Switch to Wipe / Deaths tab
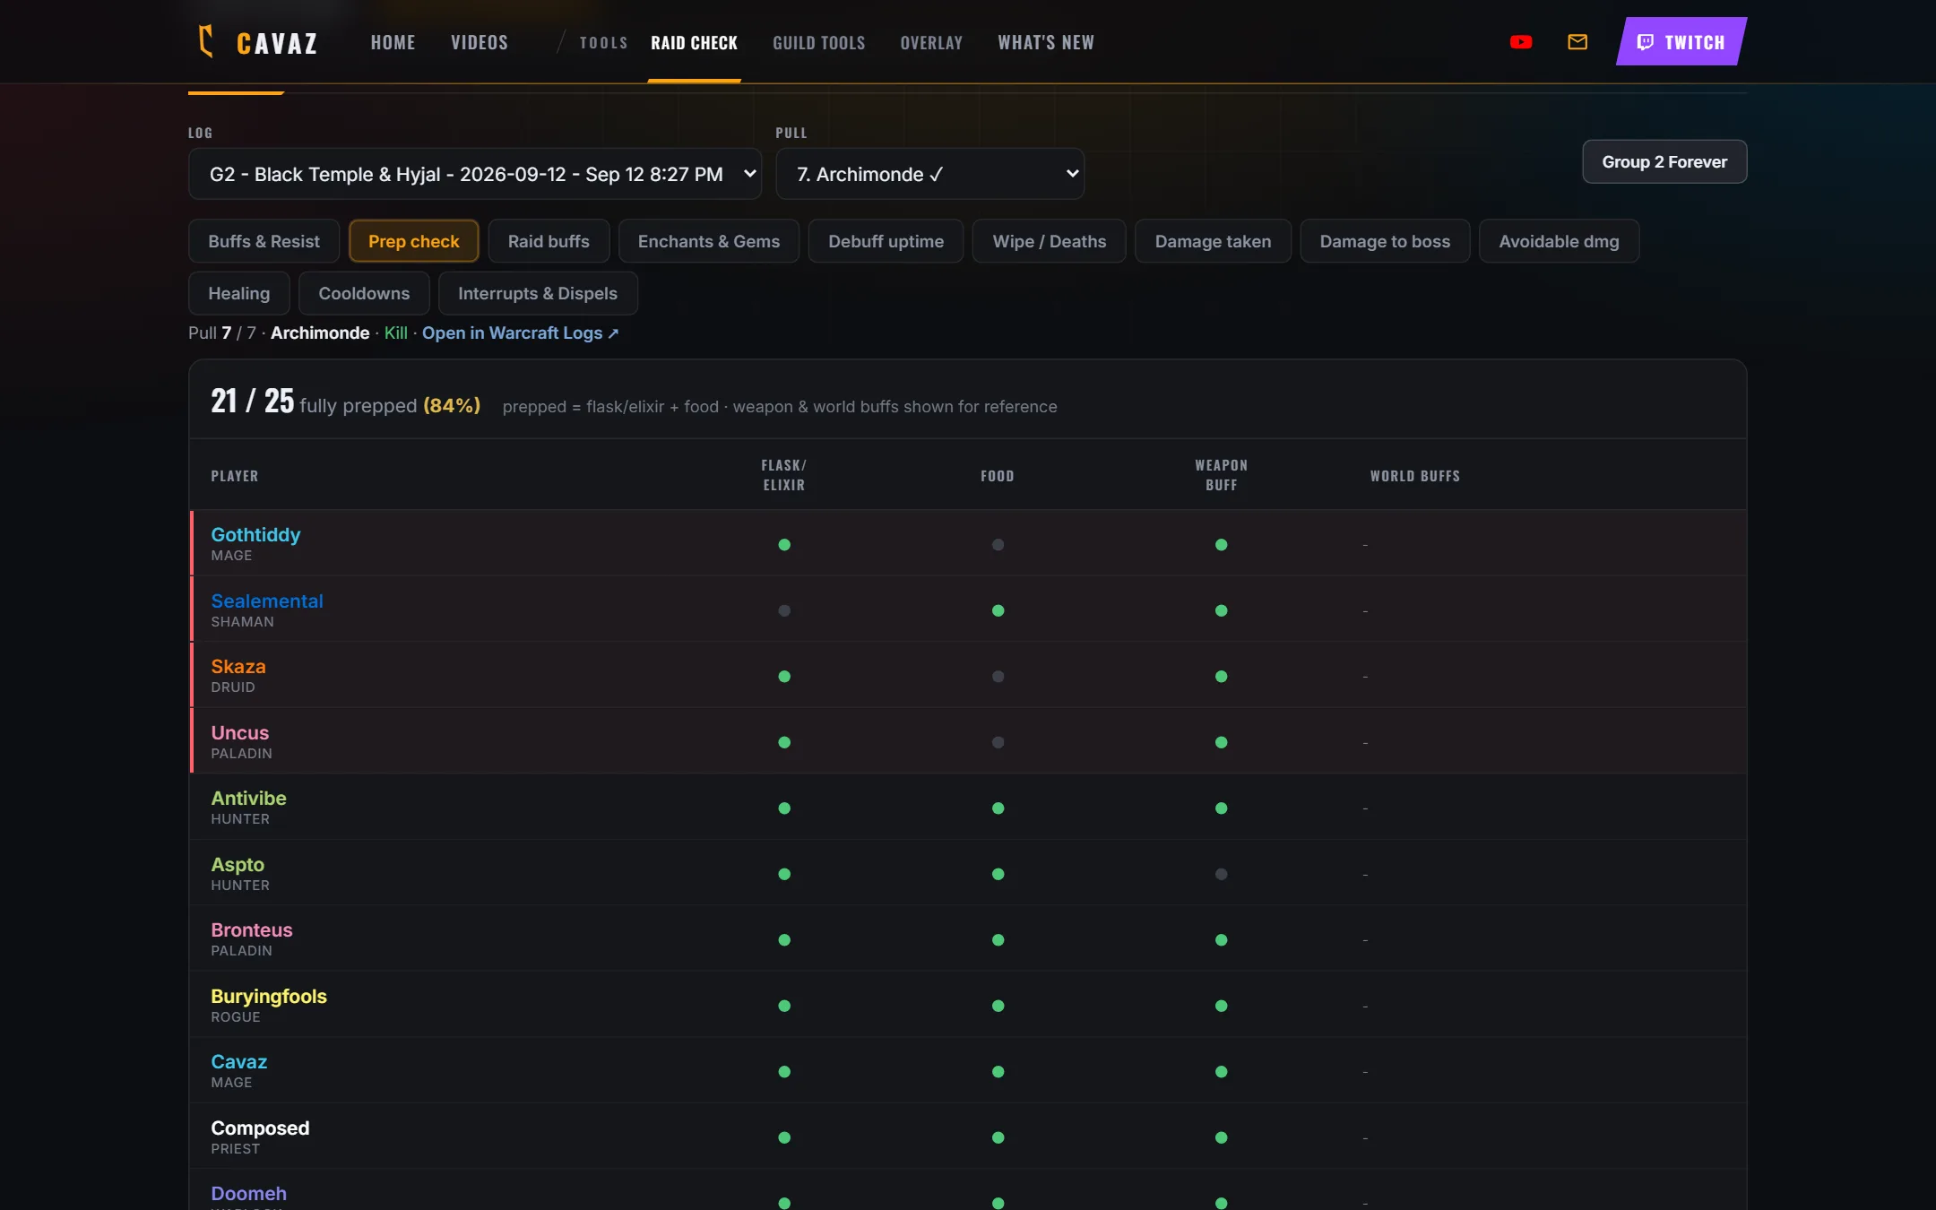The height and width of the screenshot is (1210, 1936). tap(1050, 241)
